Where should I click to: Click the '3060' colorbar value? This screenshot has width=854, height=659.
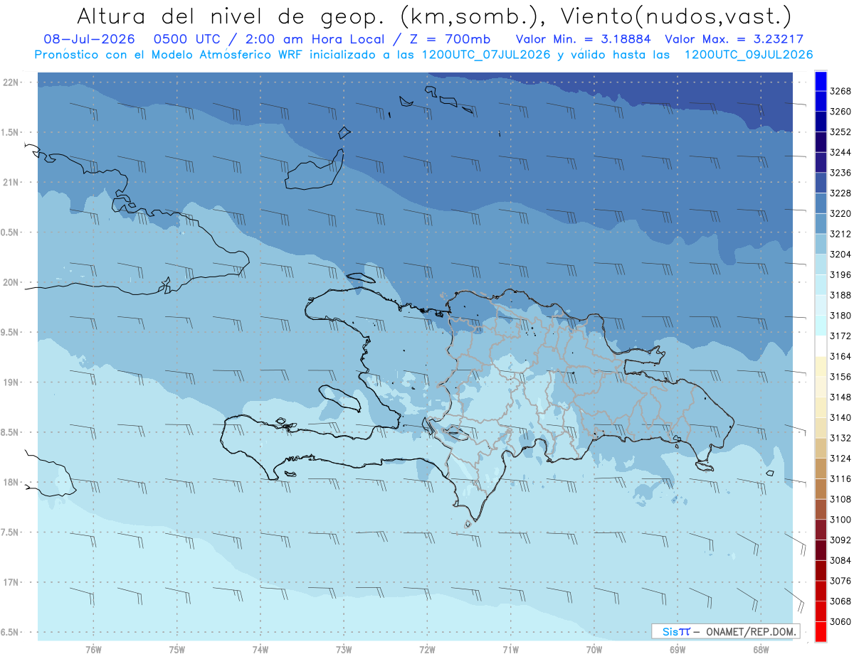coord(840,621)
